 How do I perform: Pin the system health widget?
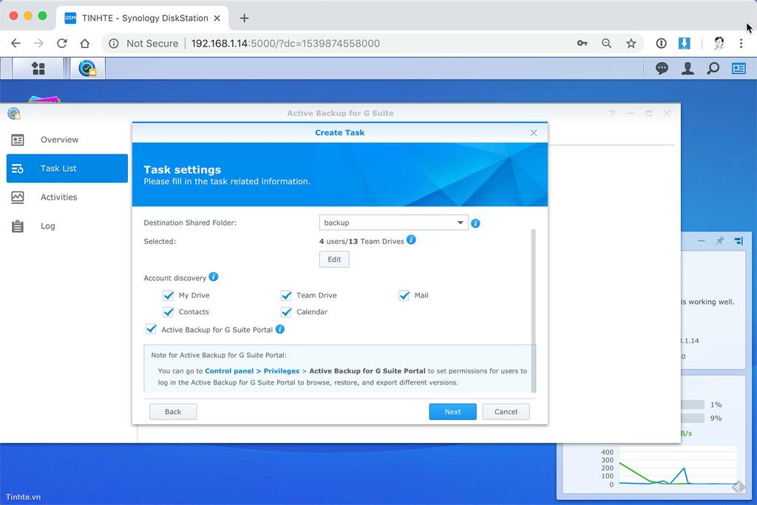(720, 240)
